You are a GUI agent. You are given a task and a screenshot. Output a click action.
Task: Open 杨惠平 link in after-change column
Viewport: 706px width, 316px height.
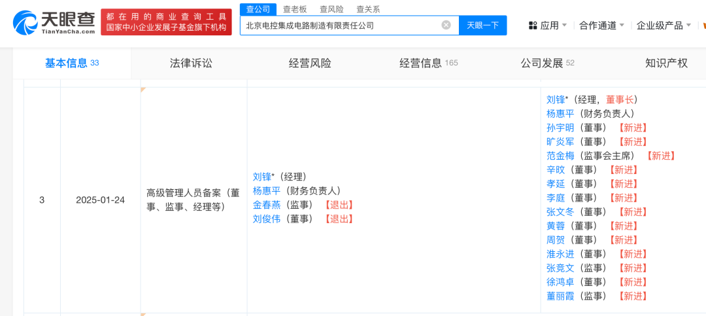(561, 114)
